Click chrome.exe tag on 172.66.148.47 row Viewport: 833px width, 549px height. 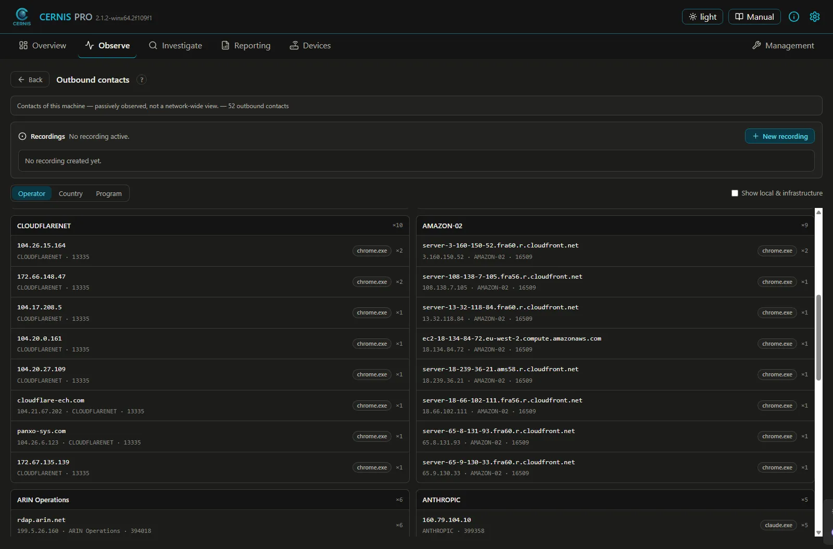point(372,282)
